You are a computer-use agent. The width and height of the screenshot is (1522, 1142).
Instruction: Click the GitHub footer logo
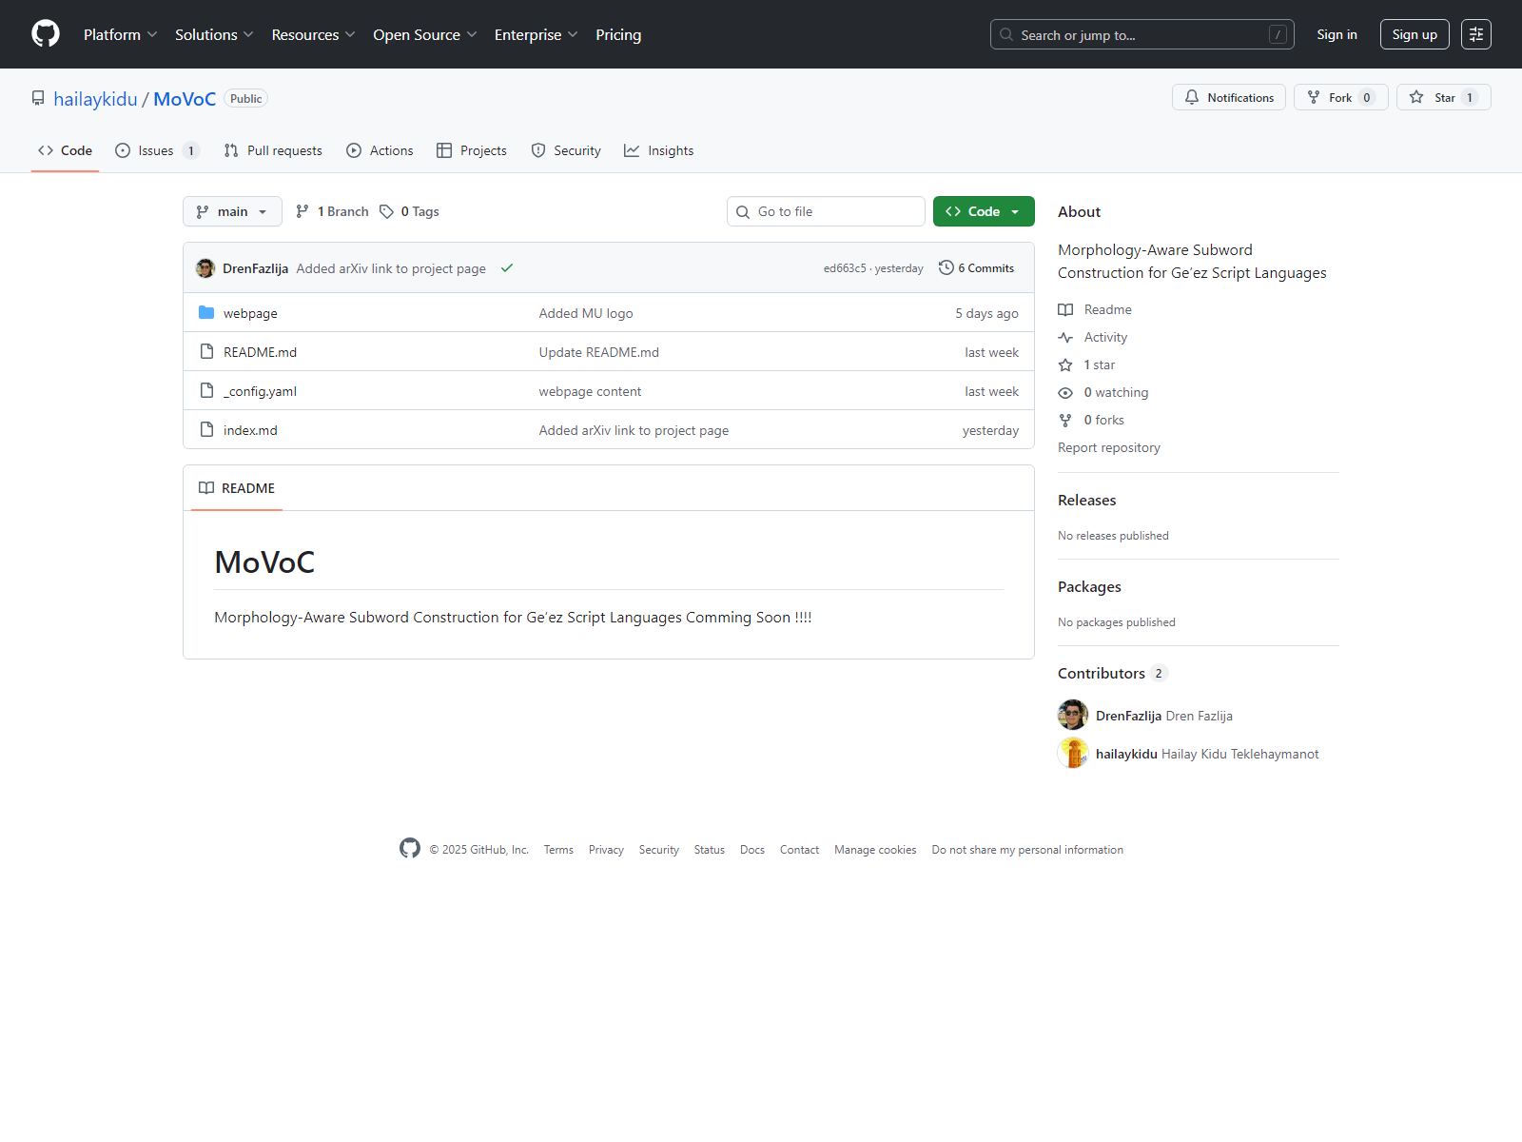point(410,848)
